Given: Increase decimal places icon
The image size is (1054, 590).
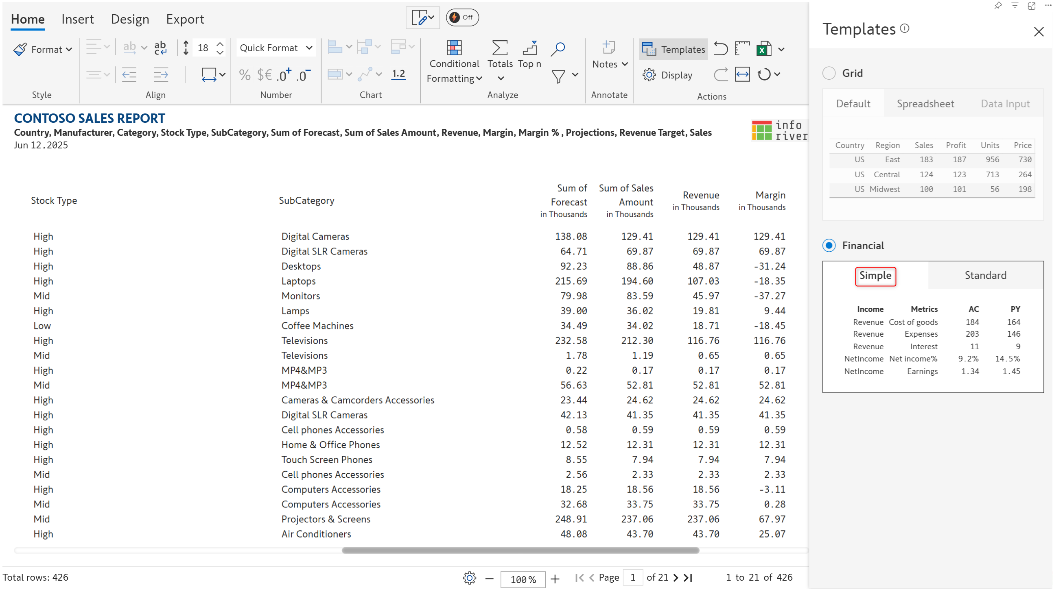Looking at the screenshot, I should point(284,75).
